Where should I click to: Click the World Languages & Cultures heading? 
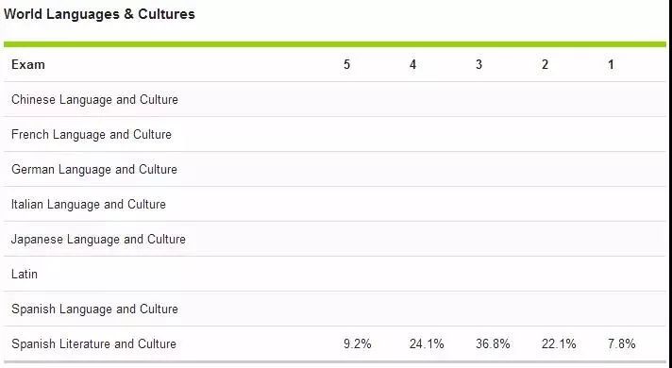click(99, 14)
